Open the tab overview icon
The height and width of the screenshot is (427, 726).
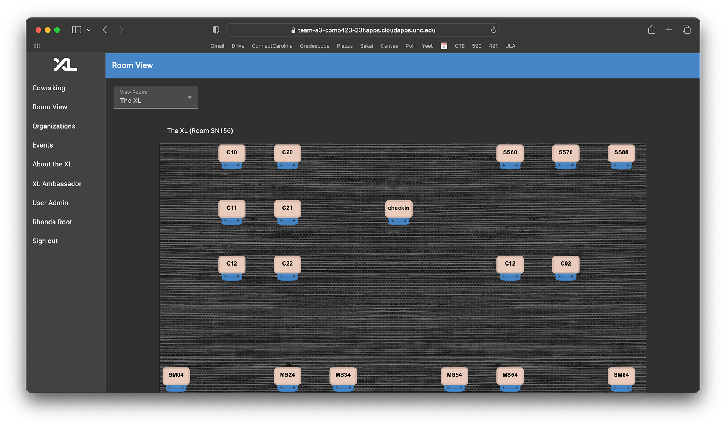pos(686,30)
